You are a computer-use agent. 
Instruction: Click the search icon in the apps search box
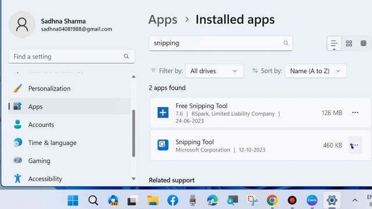[286, 43]
